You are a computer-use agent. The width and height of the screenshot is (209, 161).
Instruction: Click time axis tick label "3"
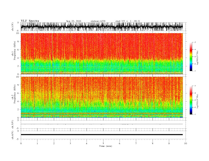point(70,143)
